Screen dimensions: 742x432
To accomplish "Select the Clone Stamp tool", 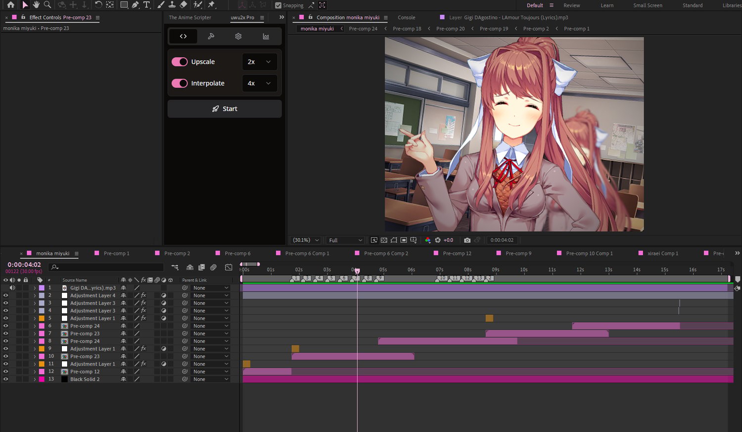I will pyautogui.click(x=172, y=5).
